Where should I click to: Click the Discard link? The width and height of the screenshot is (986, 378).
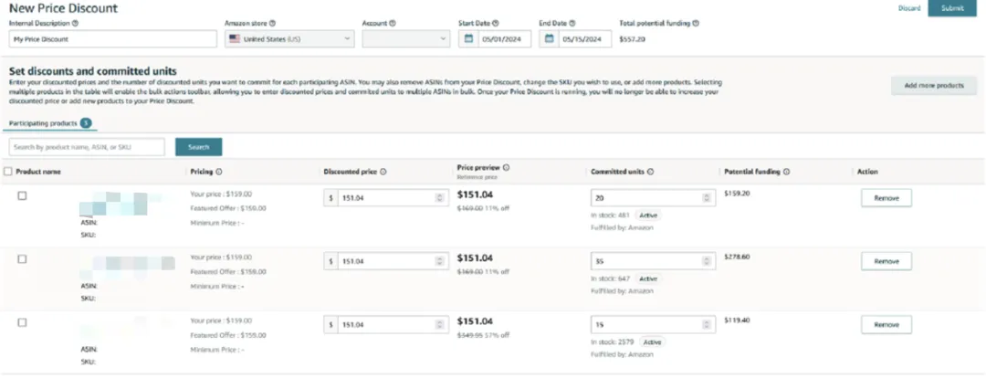(908, 8)
